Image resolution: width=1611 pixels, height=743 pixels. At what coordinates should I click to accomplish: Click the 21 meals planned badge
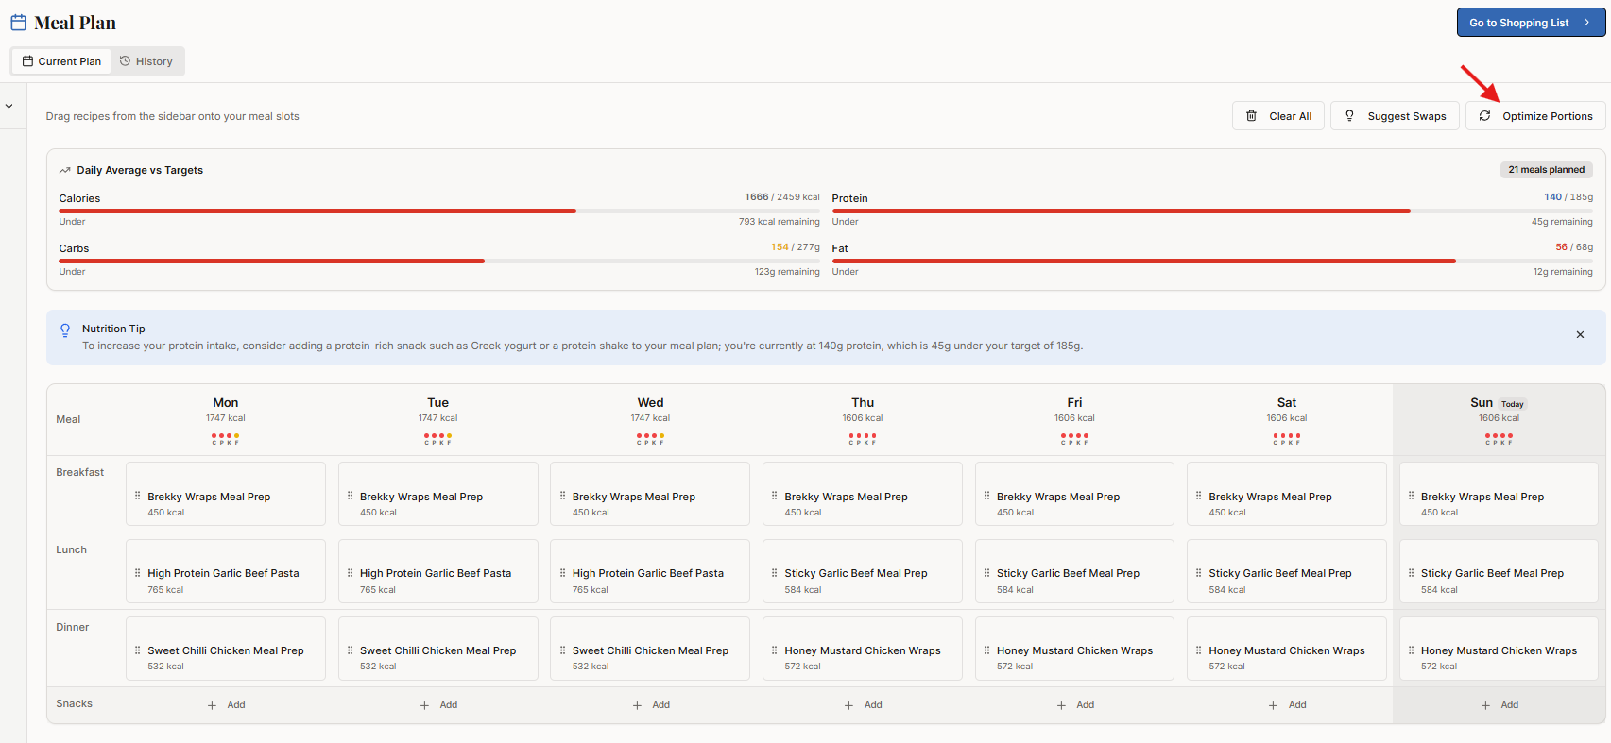(1546, 170)
